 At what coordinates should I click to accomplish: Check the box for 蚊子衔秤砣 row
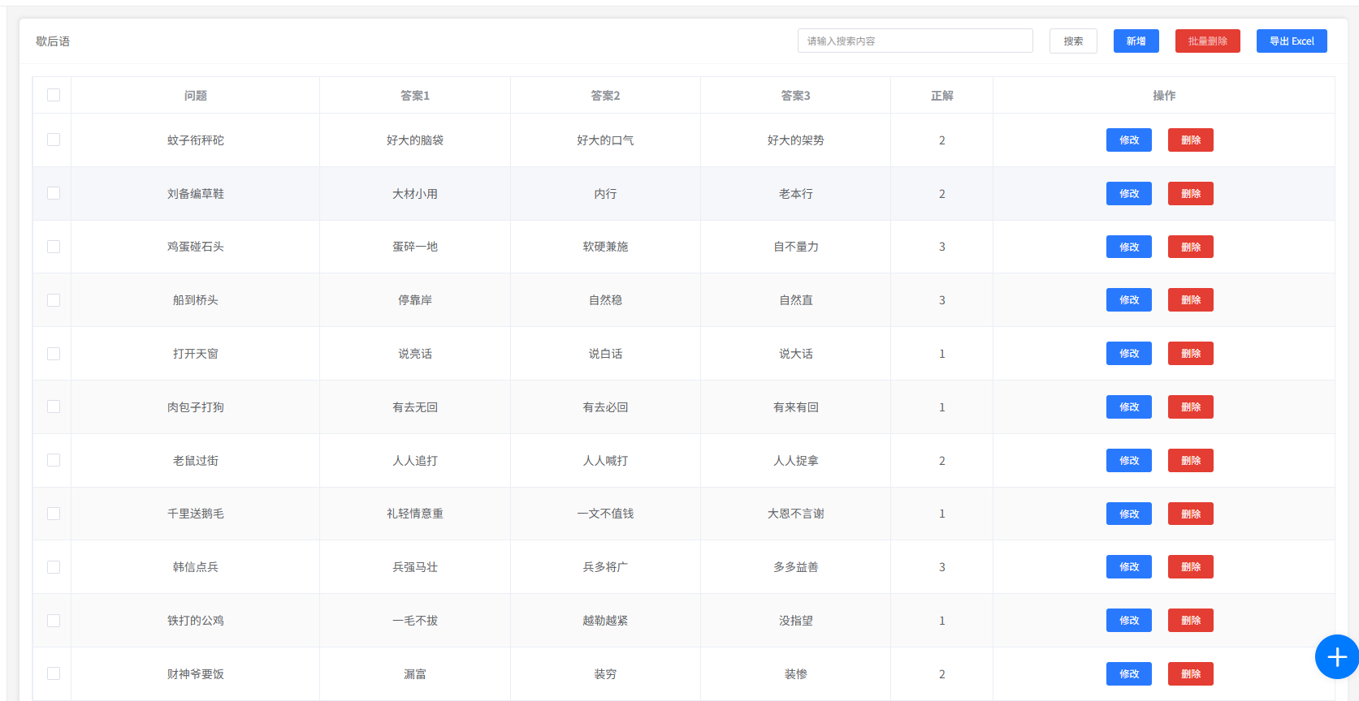tap(54, 140)
